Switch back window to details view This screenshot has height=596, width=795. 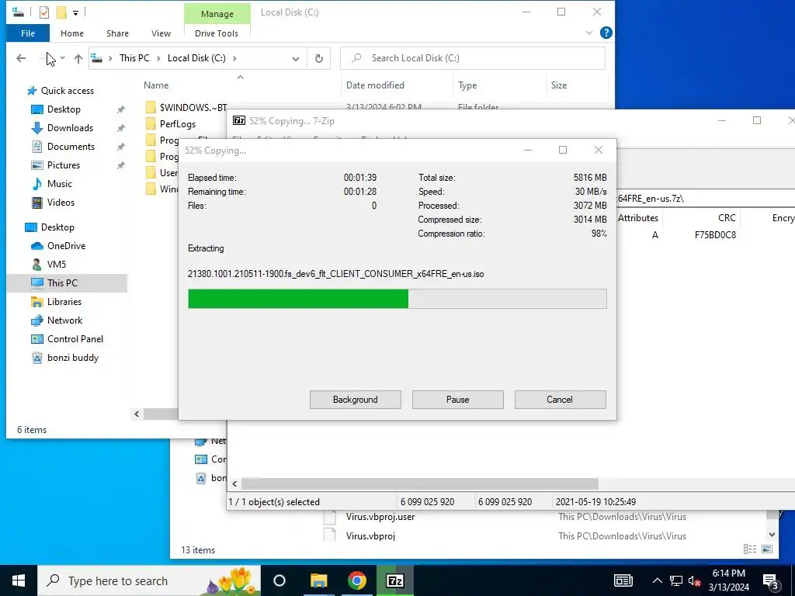pos(749,549)
